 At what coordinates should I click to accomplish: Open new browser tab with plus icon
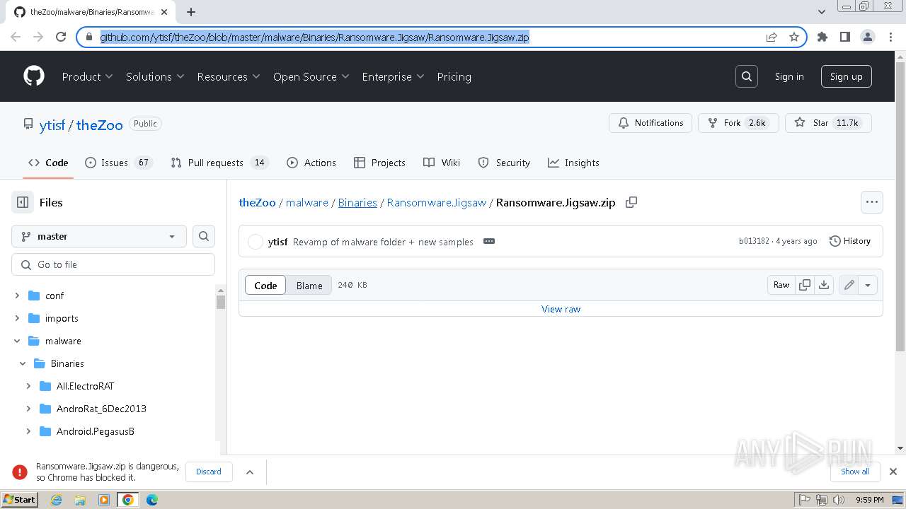pyautogui.click(x=191, y=12)
